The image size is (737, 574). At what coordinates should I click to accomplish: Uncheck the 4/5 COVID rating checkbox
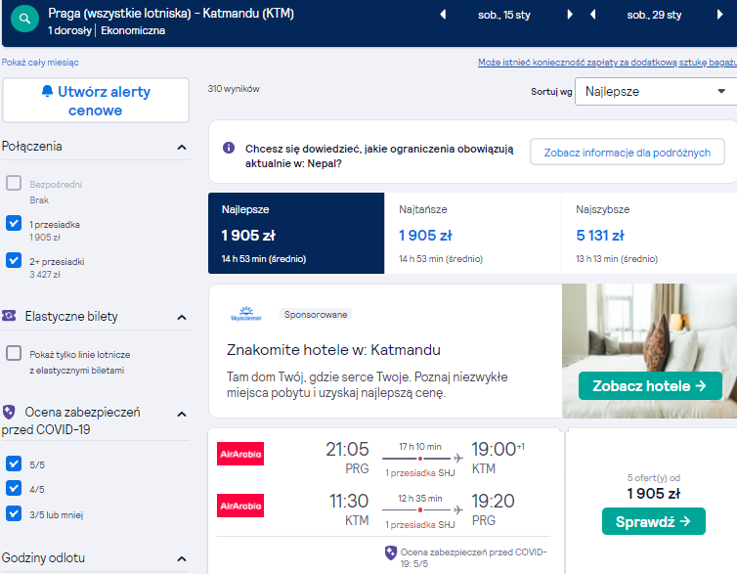14,489
